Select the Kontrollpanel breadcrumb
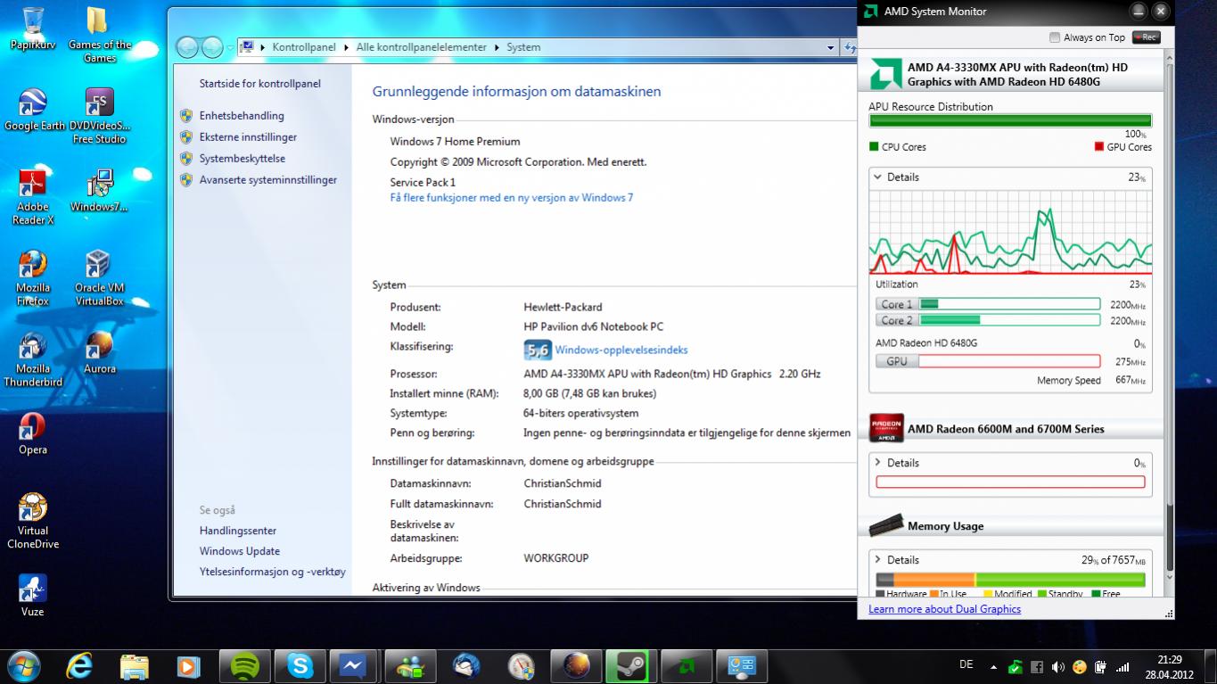 point(303,47)
